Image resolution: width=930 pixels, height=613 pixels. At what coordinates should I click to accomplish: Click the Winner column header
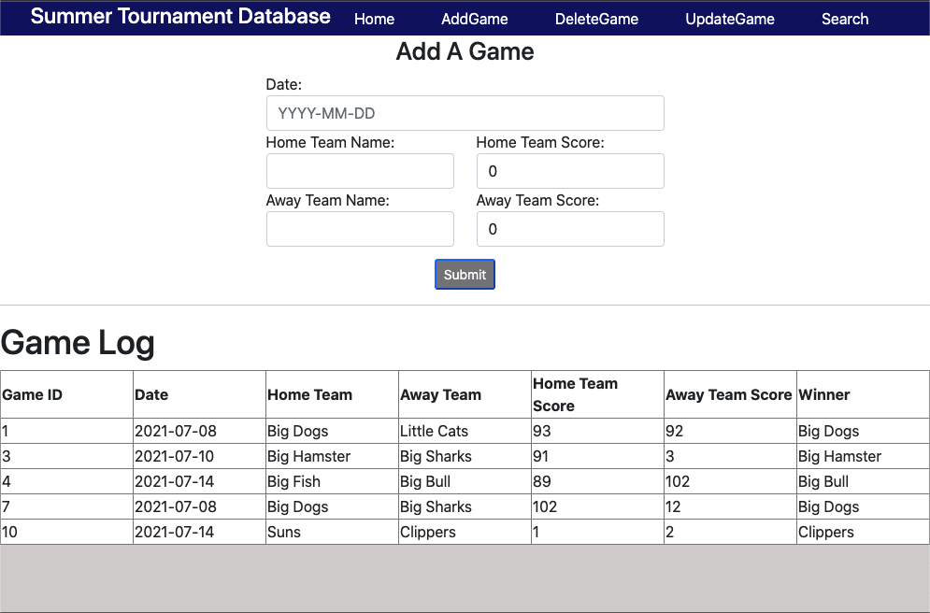[x=824, y=394]
